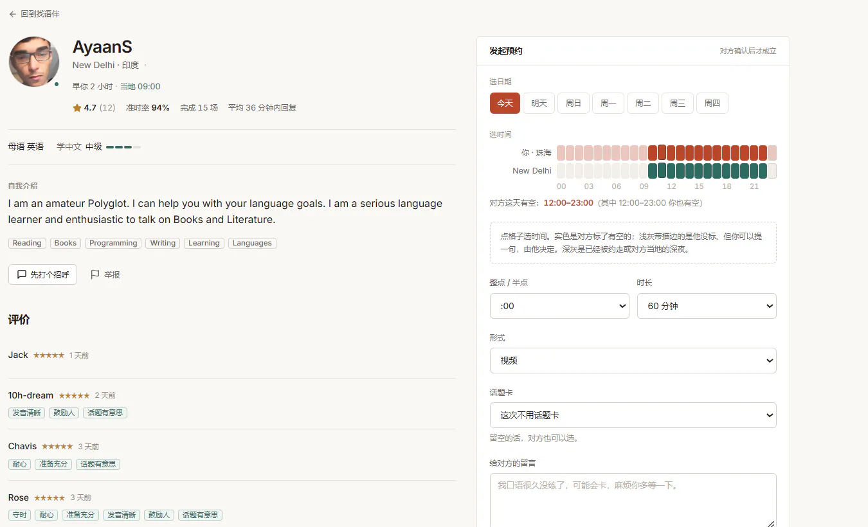Screen dimensions: 868x527
Task: Choose the 周日 date option
Action: point(574,103)
